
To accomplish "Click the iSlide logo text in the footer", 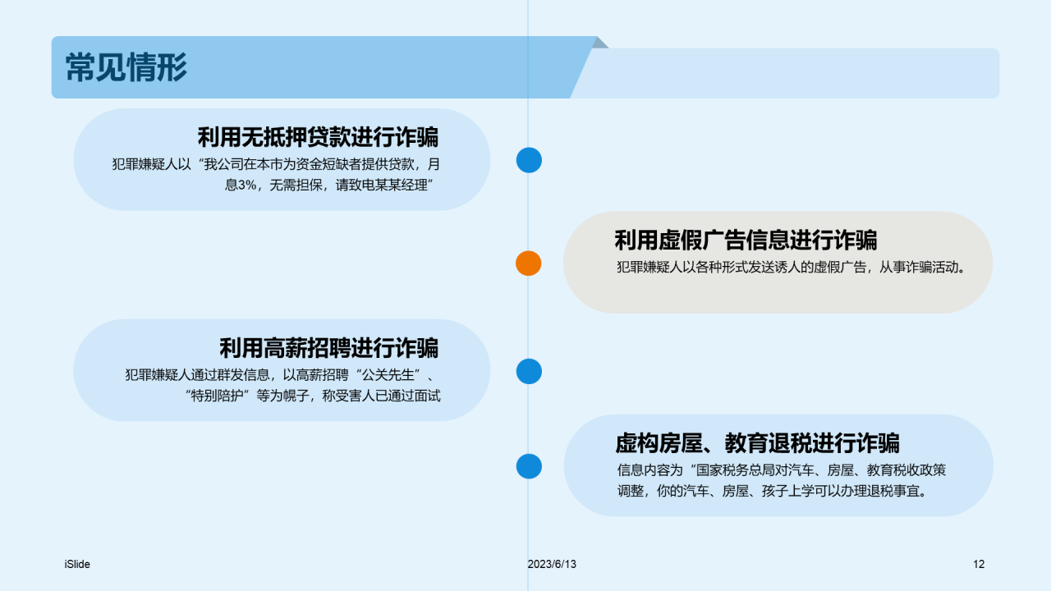I will 78,565.
